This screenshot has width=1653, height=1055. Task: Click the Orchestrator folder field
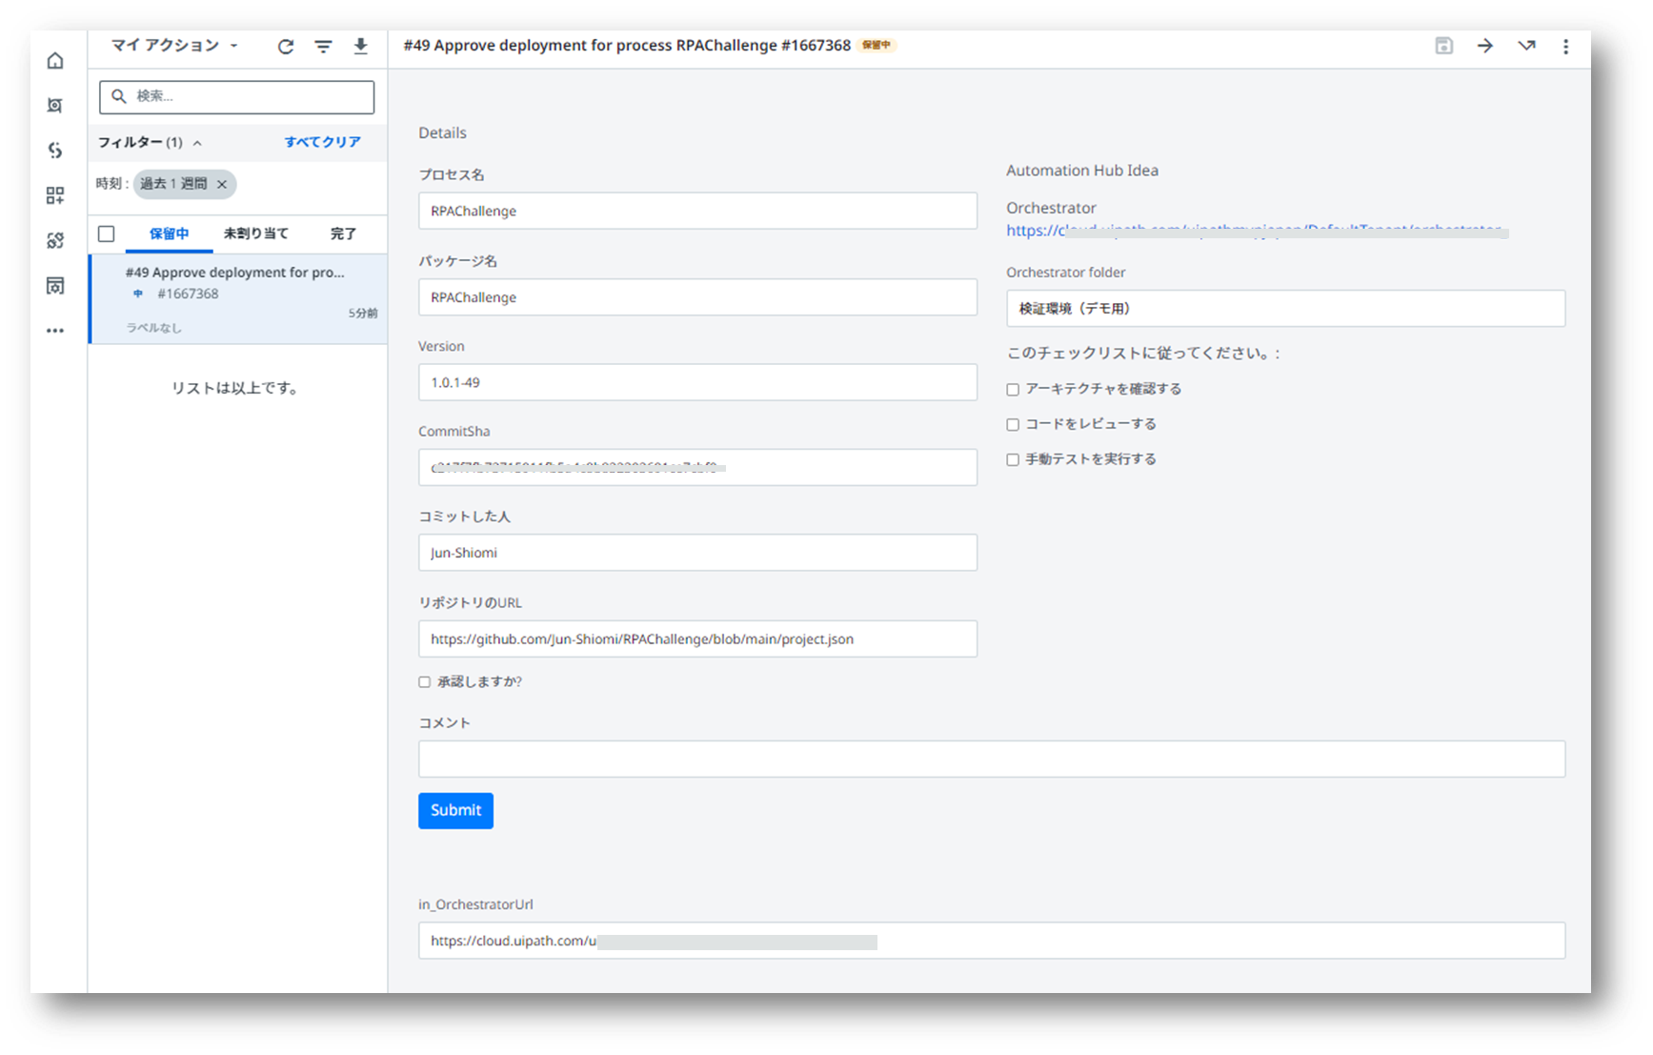1285,309
